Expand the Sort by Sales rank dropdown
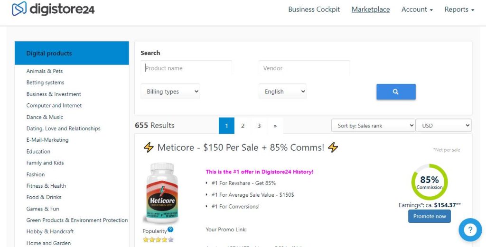486x247 pixels. [373, 126]
